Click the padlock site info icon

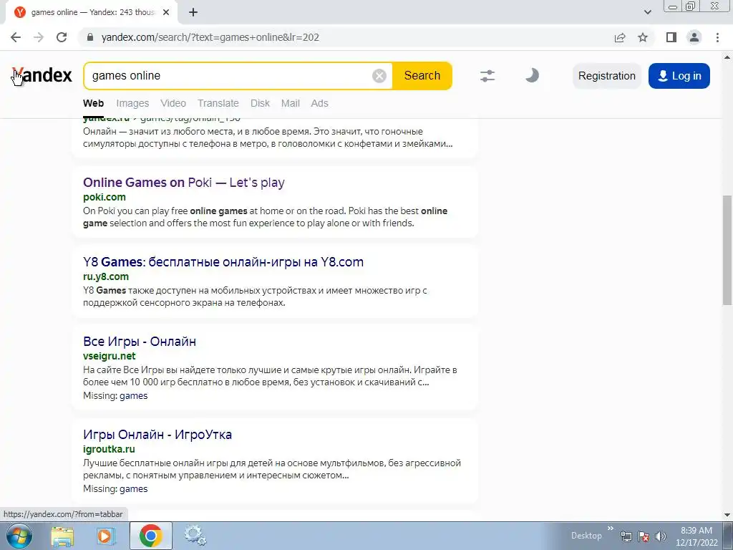pyautogui.click(x=91, y=37)
